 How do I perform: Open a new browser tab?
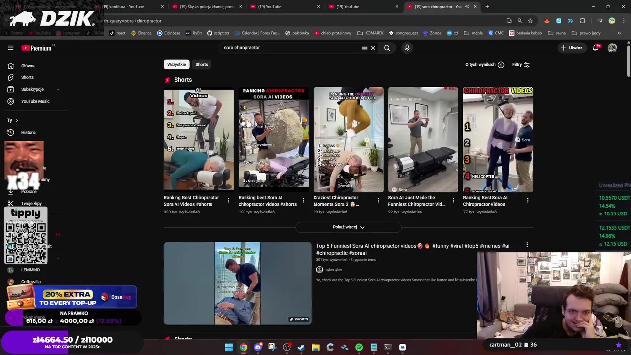click(487, 7)
